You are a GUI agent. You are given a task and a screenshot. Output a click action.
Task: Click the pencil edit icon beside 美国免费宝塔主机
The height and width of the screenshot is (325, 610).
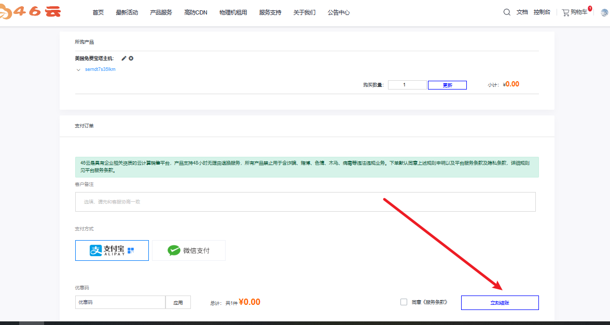(124, 58)
